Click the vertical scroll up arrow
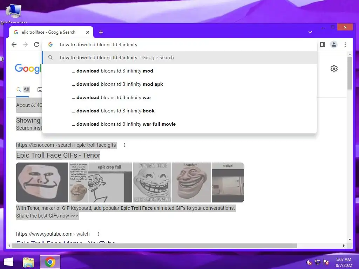Viewport: 359px width, 269px height. point(350,54)
